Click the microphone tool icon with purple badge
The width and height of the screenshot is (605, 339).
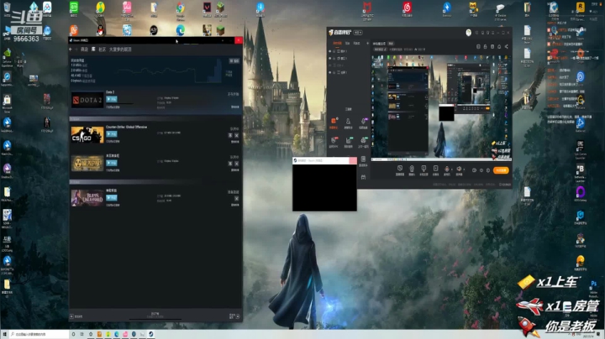(363, 123)
